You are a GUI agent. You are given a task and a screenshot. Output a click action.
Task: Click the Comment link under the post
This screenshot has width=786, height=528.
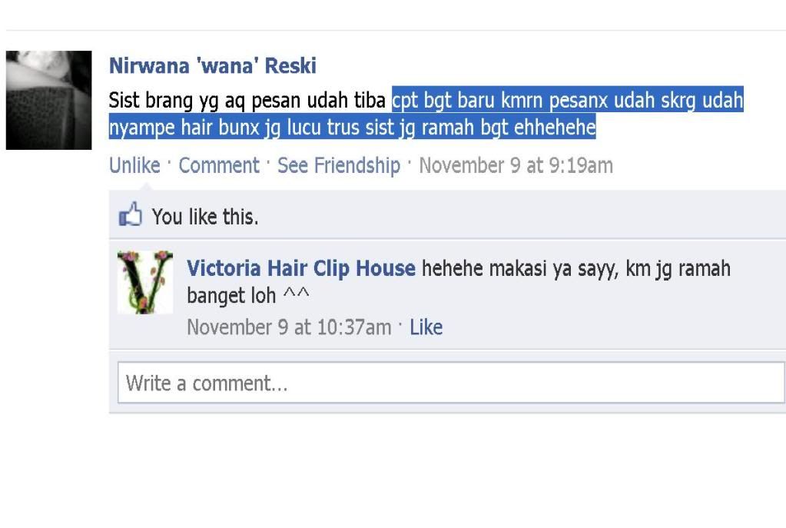tap(219, 165)
